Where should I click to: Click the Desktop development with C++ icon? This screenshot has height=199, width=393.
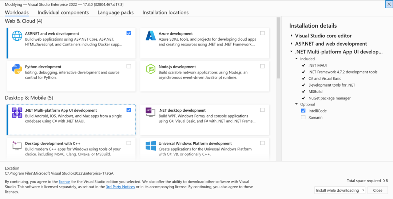[x=17, y=146]
